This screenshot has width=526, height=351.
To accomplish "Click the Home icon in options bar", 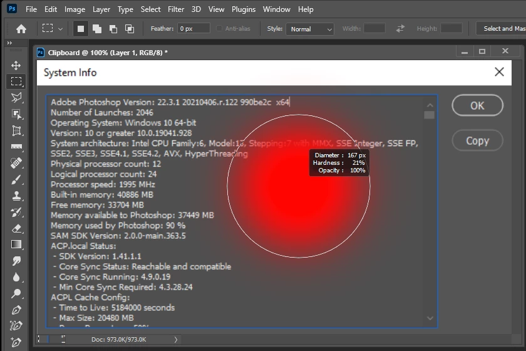I will coord(21,29).
